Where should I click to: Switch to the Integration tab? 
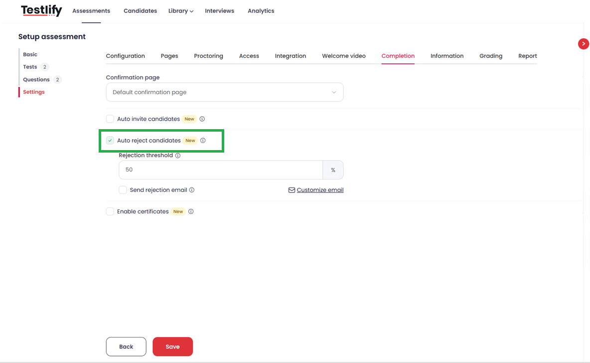point(291,56)
